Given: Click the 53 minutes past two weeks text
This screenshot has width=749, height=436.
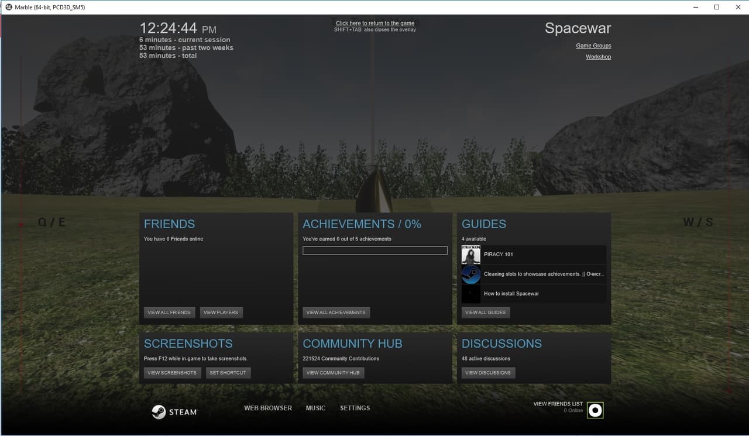Looking at the screenshot, I should [187, 48].
